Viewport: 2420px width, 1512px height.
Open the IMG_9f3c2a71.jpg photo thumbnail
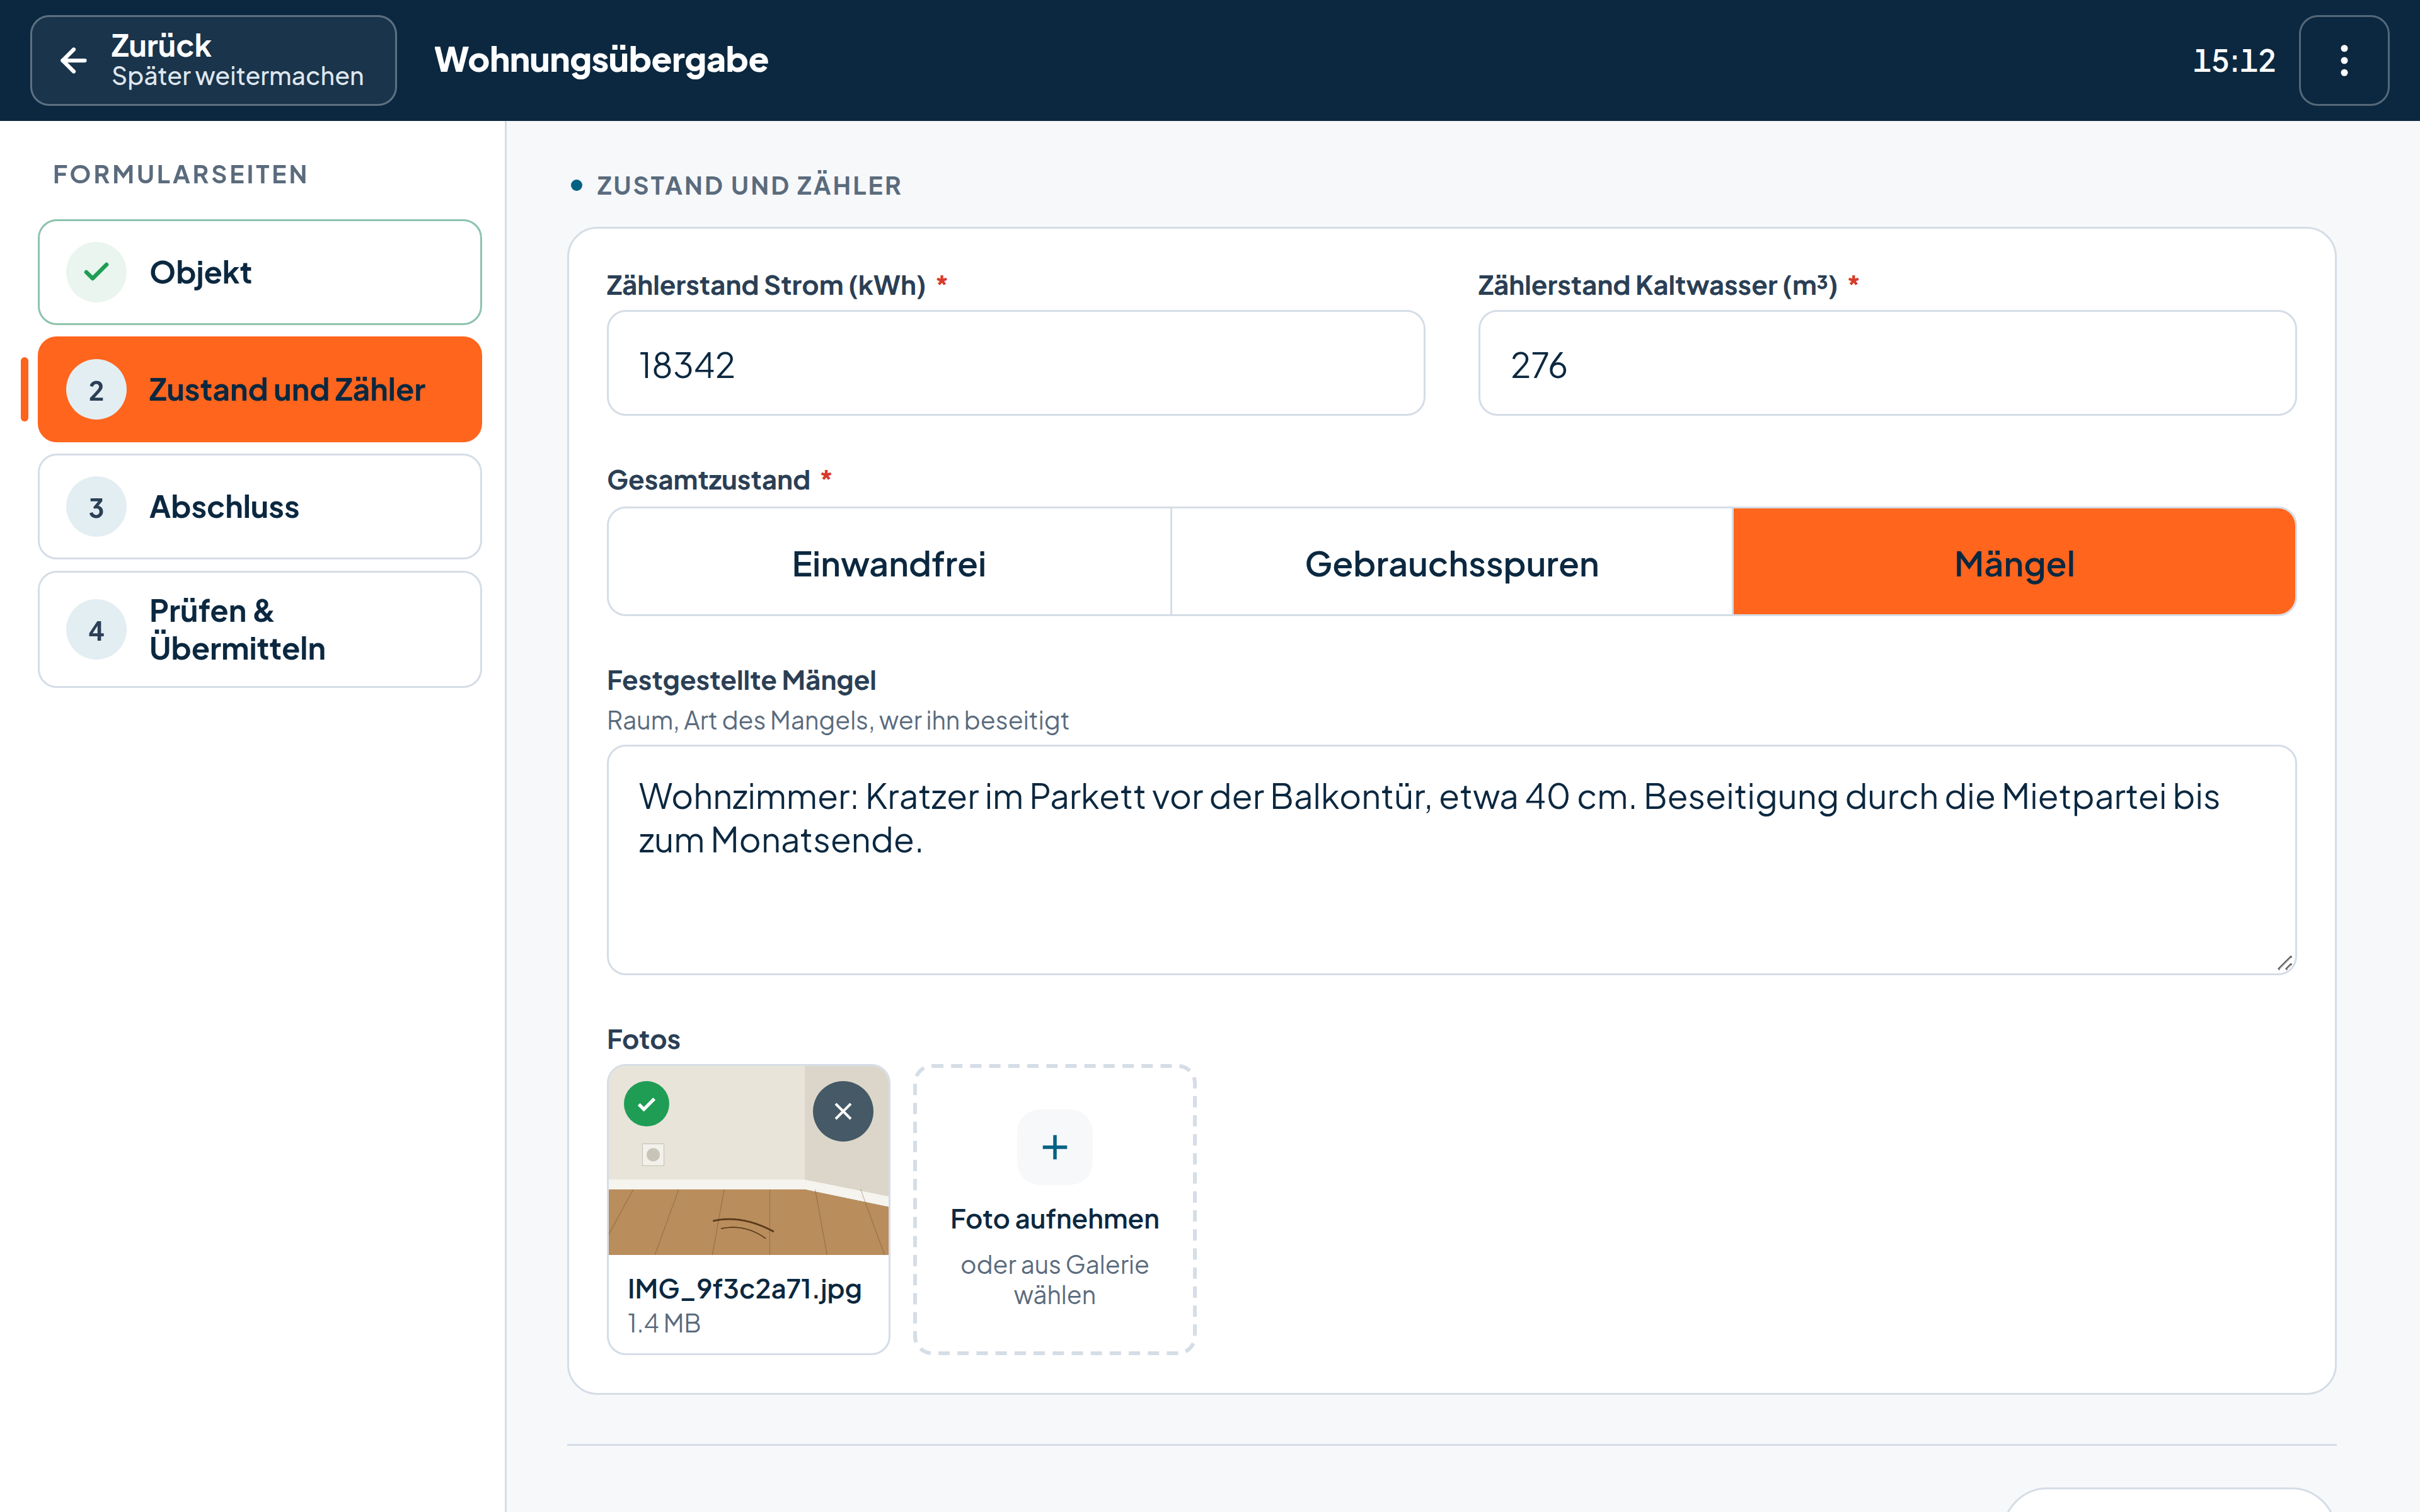[x=748, y=1160]
